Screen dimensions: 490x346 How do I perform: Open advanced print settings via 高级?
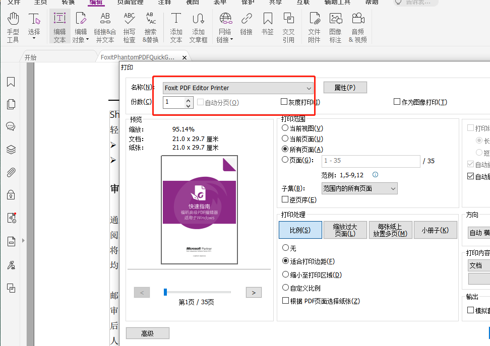click(x=147, y=333)
